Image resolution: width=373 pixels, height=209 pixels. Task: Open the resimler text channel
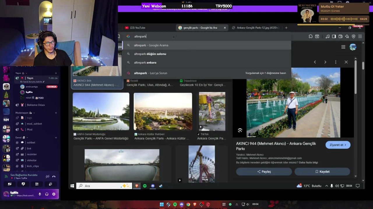point(36,154)
